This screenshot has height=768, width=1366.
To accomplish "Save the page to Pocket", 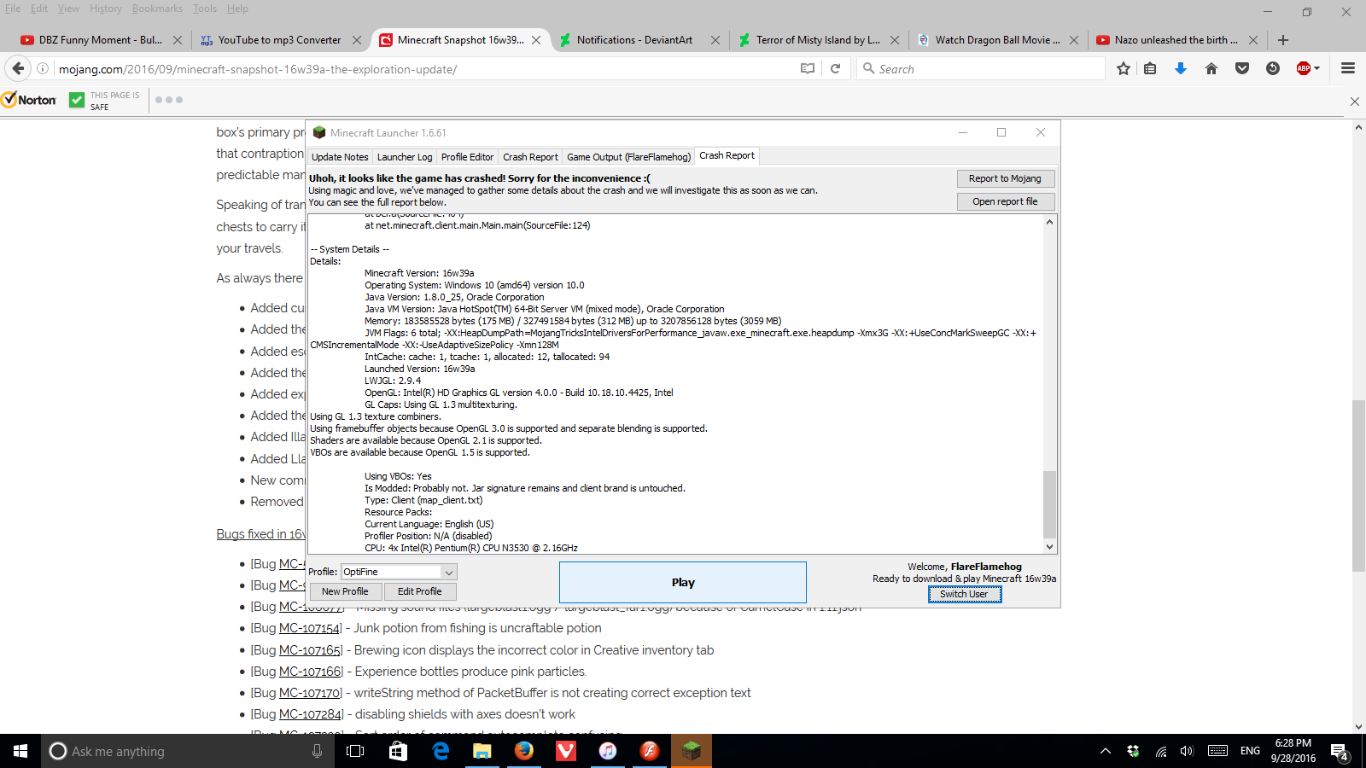I will [1242, 68].
